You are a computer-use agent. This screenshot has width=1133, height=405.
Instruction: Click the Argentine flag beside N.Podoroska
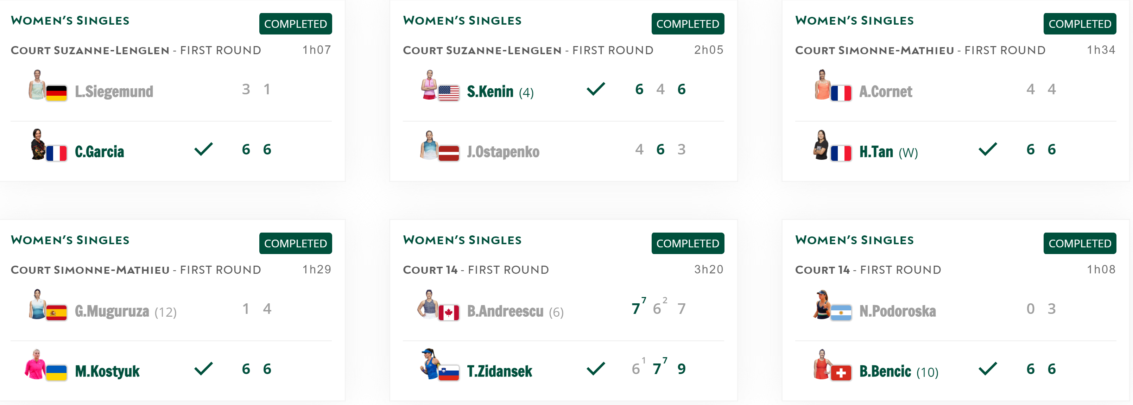841,313
